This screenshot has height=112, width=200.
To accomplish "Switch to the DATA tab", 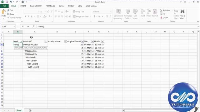I will coord(61,6).
